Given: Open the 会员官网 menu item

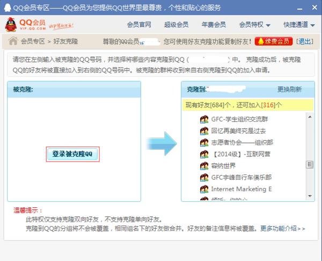Looking at the screenshot, I should (x=139, y=25).
